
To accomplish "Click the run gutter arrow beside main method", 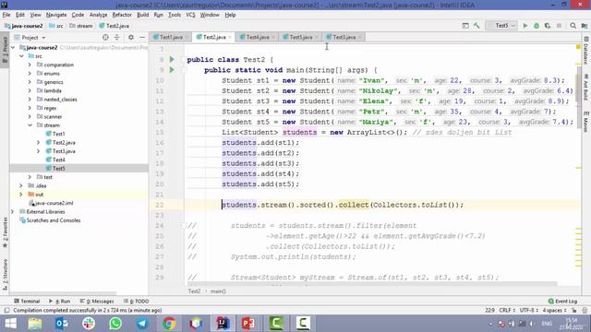I will click(172, 70).
